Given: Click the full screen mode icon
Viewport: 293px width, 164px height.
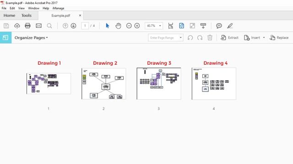Looking at the screenshot, I should 192,26.
